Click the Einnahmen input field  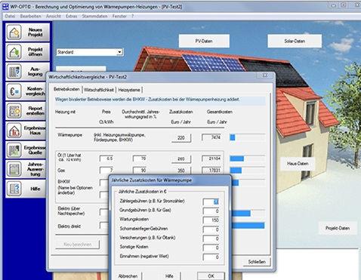[211, 257]
